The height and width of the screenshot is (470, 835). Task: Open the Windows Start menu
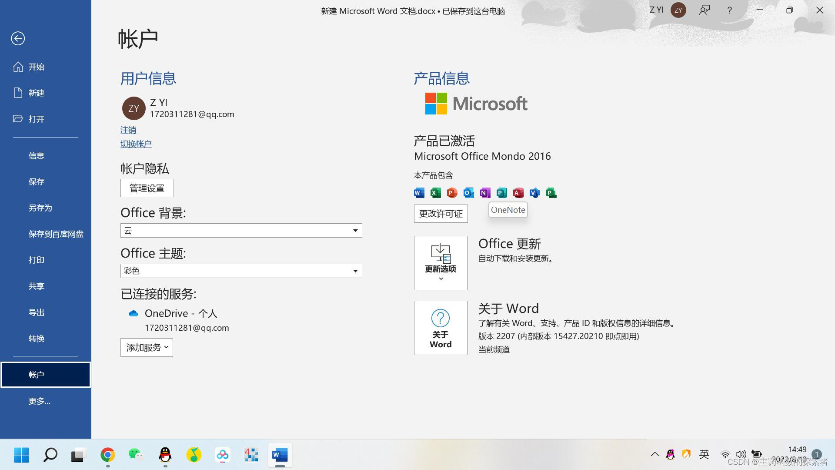click(x=21, y=455)
